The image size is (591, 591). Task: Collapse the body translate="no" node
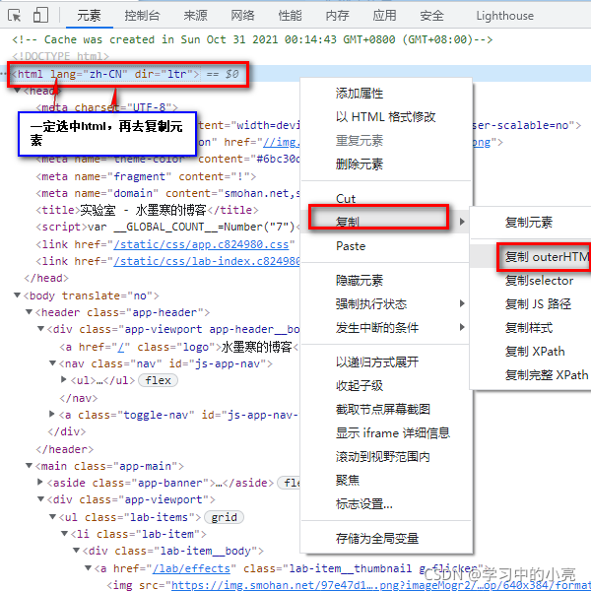click(17, 295)
